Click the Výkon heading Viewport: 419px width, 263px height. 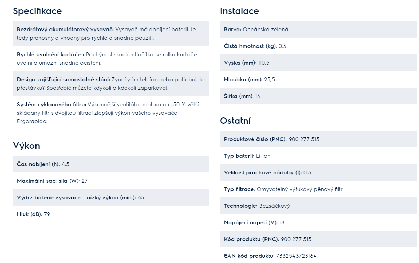coord(26,146)
